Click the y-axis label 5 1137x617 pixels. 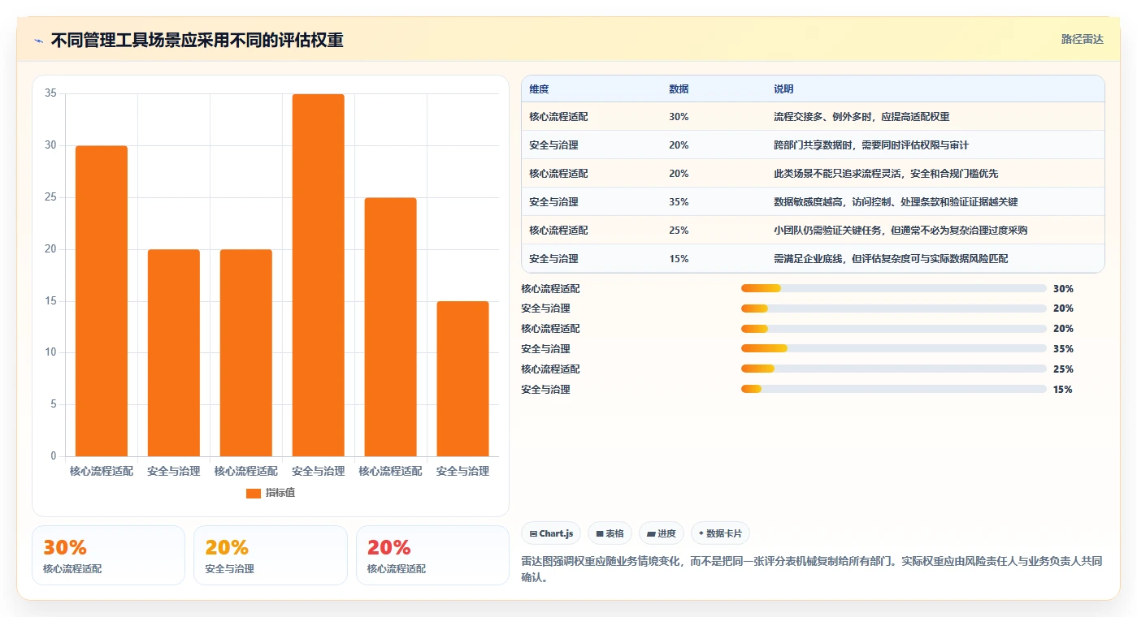(53, 404)
